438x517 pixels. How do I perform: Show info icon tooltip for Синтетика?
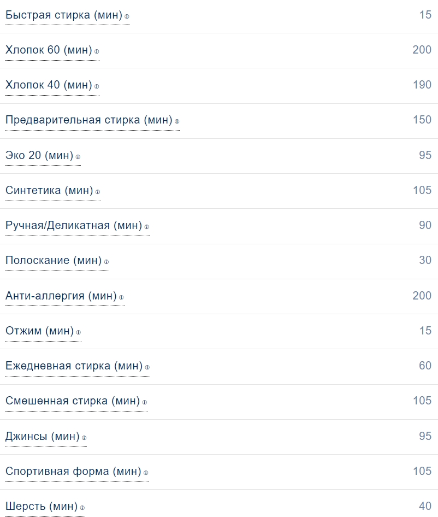(98, 192)
